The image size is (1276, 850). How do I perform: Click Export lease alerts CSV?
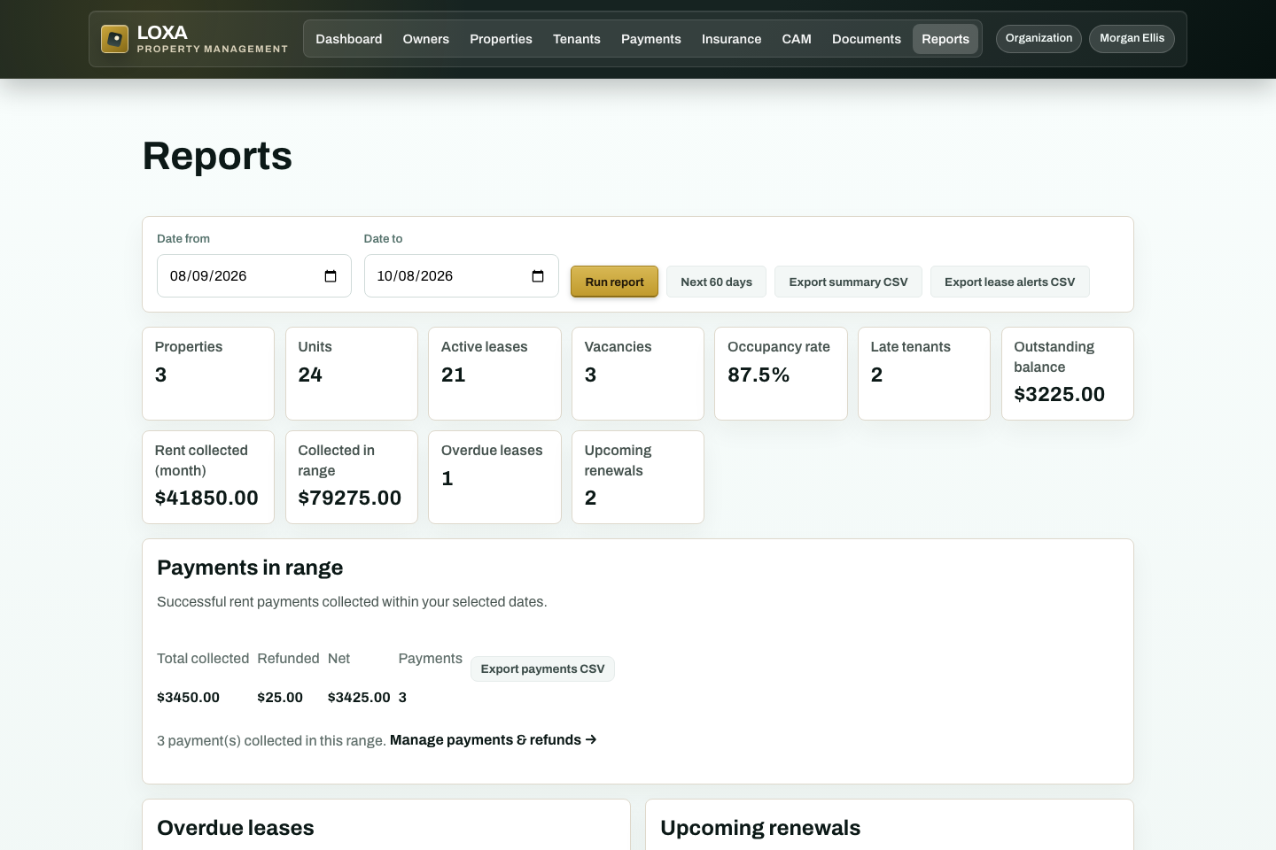pos(1009,282)
